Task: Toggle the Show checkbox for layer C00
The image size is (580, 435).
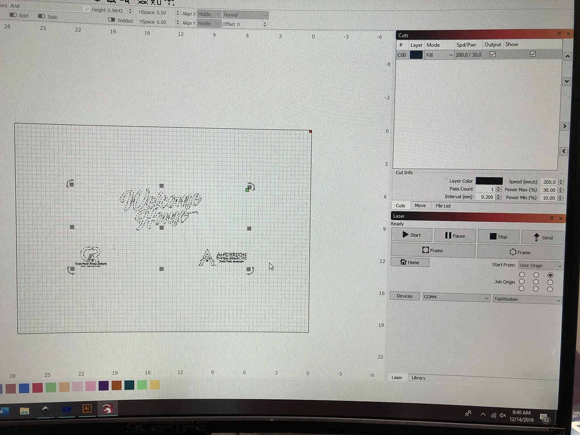Action: [532, 54]
